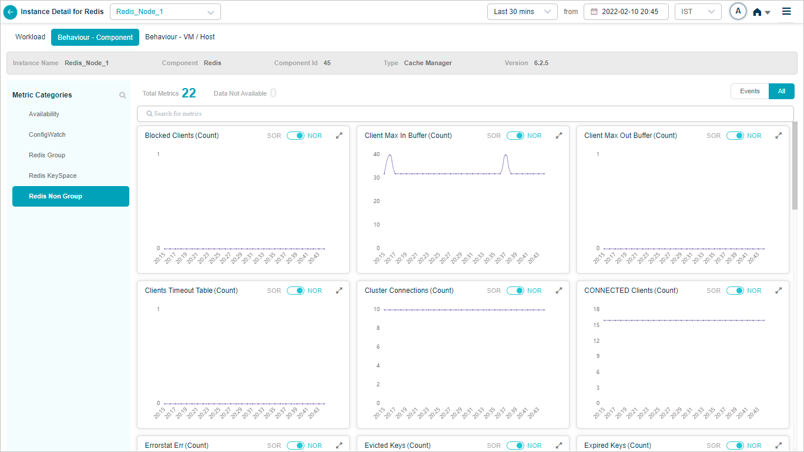Open the IST timezone dropdown
The width and height of the screenshot is (804, 452).
tap(698, 12)
